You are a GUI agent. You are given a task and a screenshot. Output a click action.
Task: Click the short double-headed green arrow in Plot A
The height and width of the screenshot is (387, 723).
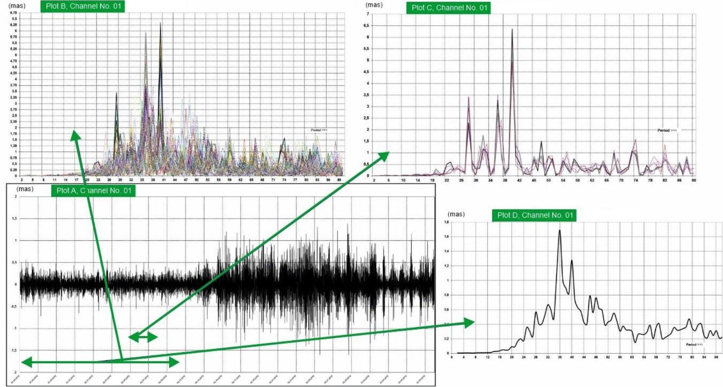pyautogui.click(x=143, y=337)
